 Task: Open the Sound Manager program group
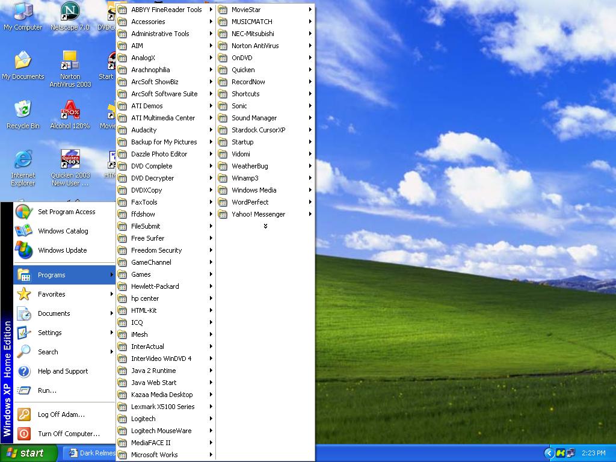tap(265, 118)
